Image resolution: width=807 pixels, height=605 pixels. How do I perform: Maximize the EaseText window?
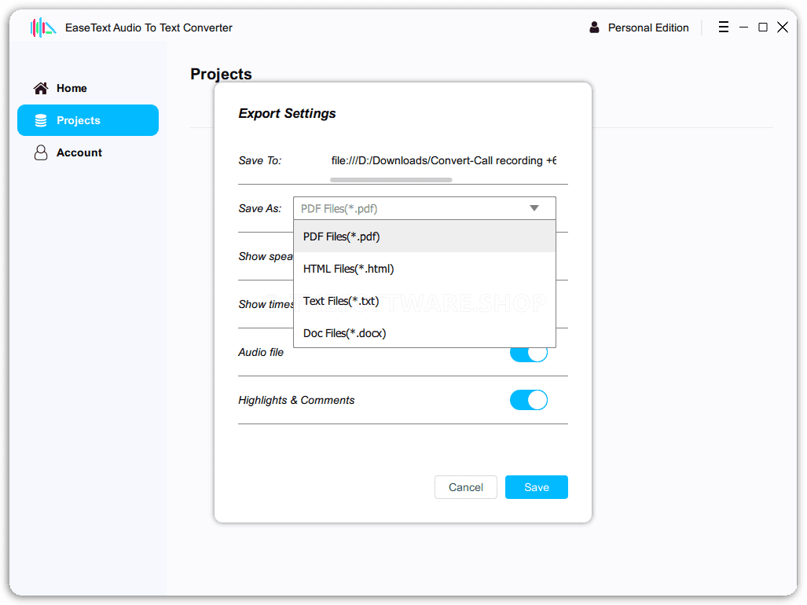[x=763, y=27]
